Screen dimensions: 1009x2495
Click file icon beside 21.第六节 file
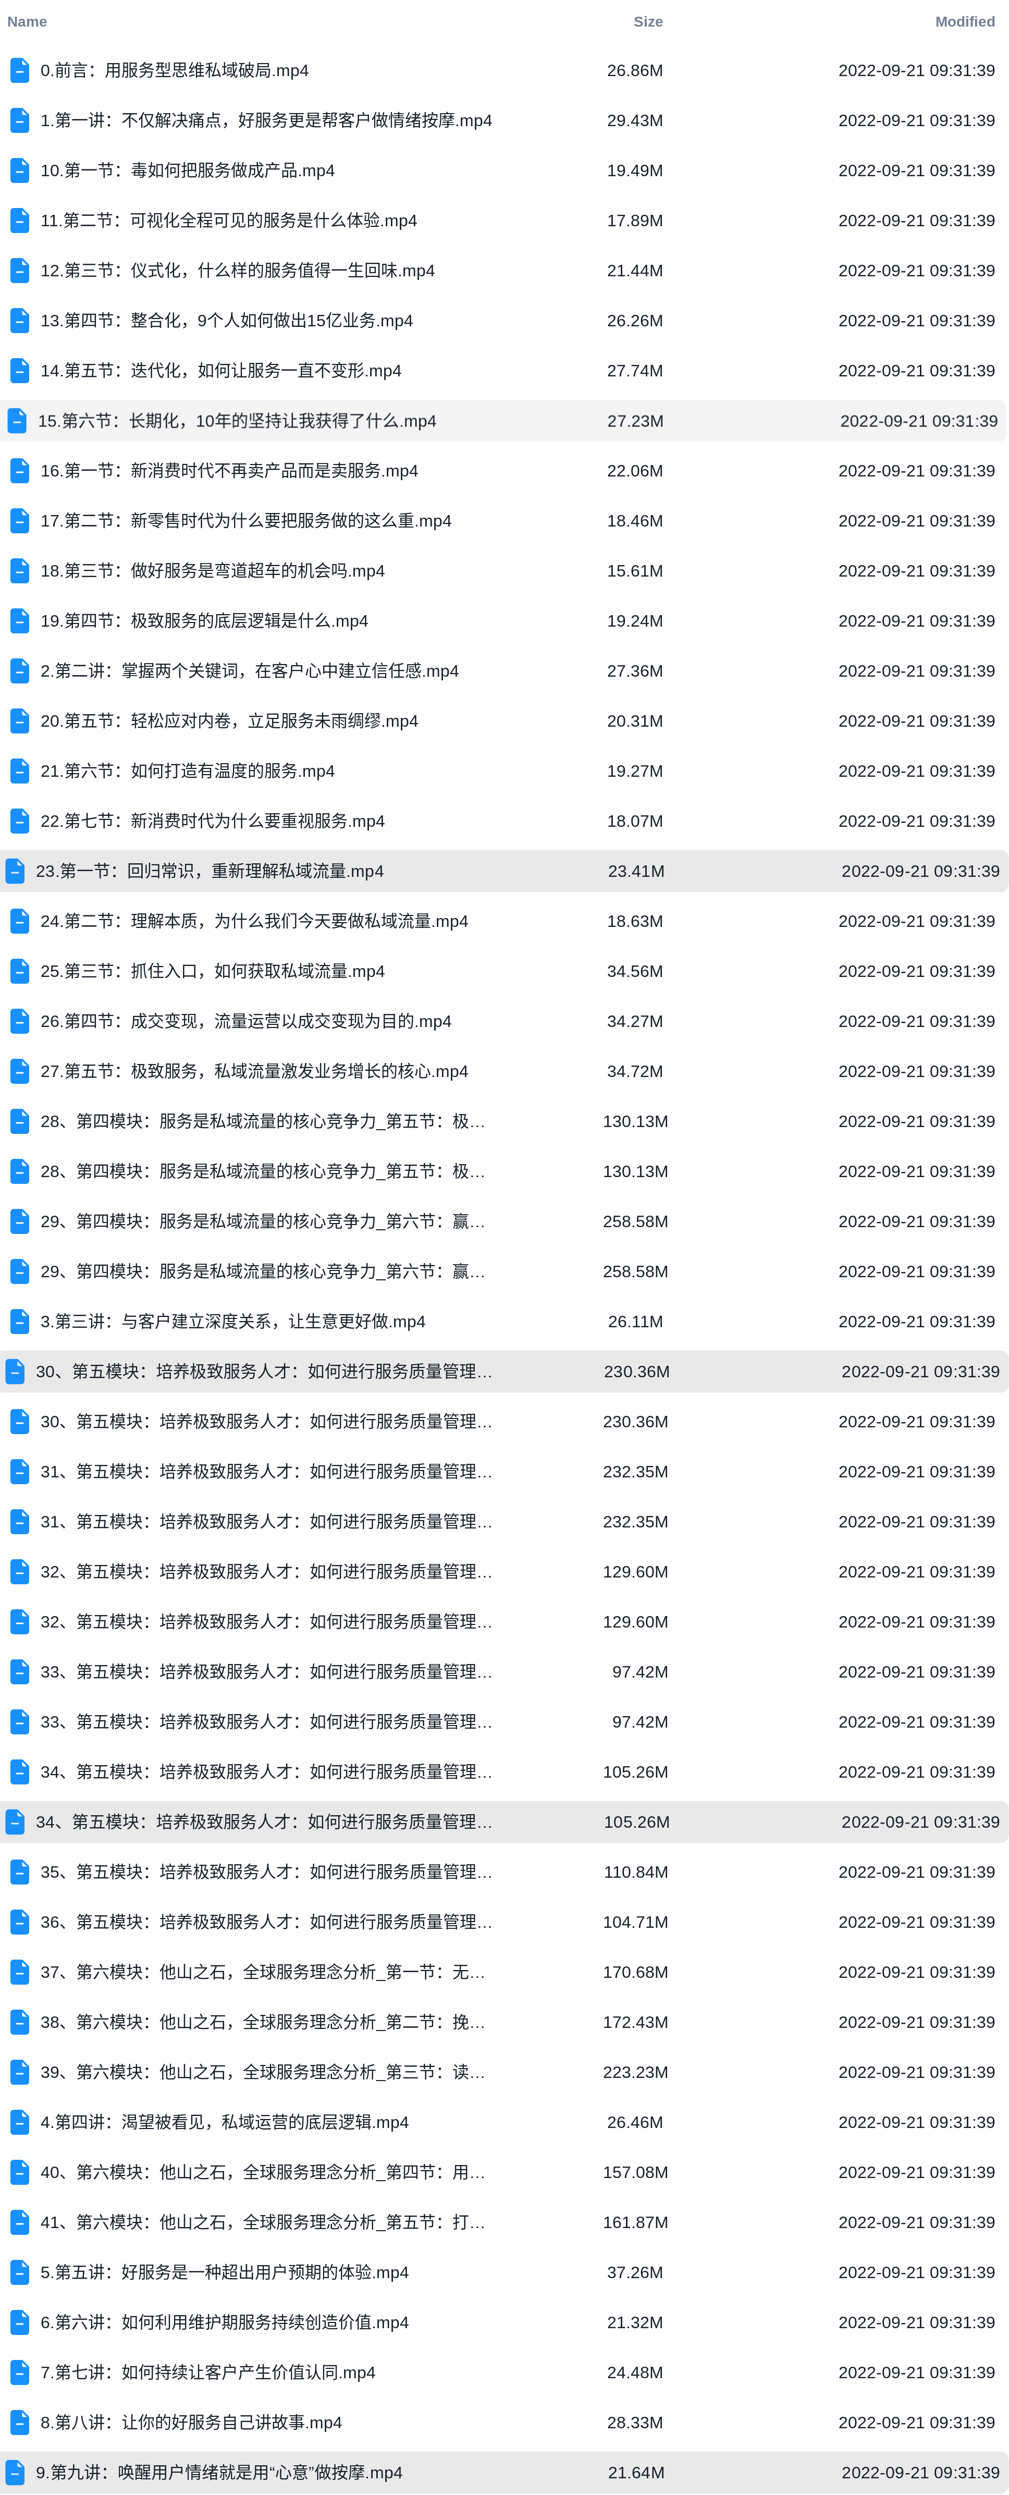(x=19, y=771)
